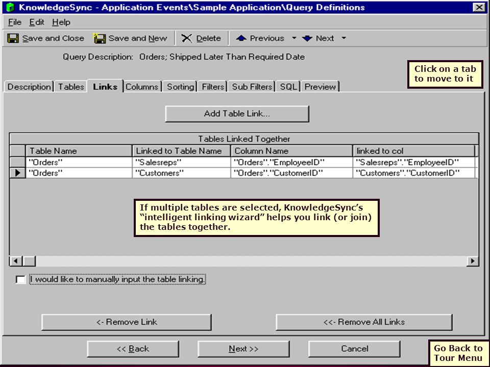The image size is (490, 367).
Task: Open the Help menu
Action: [x=61, y=22]
